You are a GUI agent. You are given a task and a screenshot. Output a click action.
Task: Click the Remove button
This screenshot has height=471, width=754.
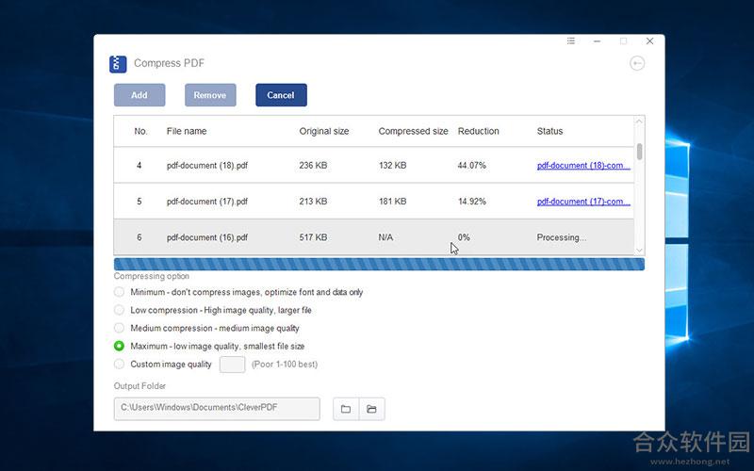210,95
